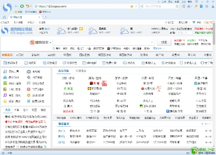Click the first weather cloud icon
Viewport: 216px width, 155px height.
click(x=61, y=31)
